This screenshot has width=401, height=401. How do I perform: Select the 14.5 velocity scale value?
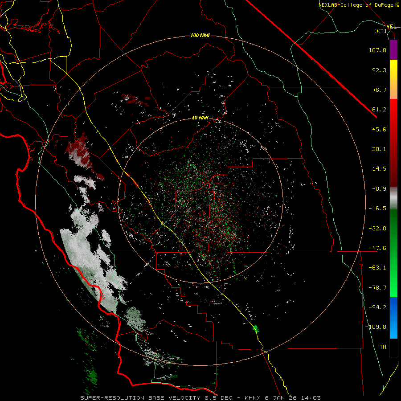click(x=379, y=169)
